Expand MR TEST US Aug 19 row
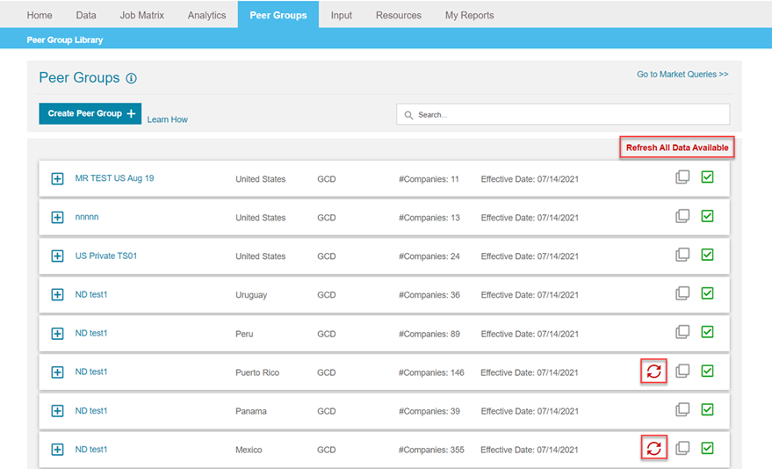 (58, 178)
